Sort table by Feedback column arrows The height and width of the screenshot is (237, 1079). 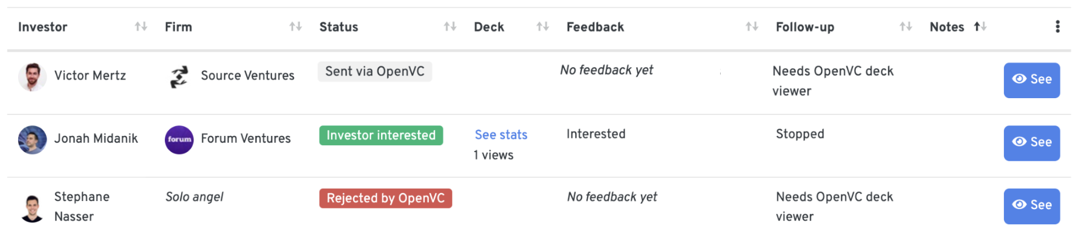click(x=752, y=27)
